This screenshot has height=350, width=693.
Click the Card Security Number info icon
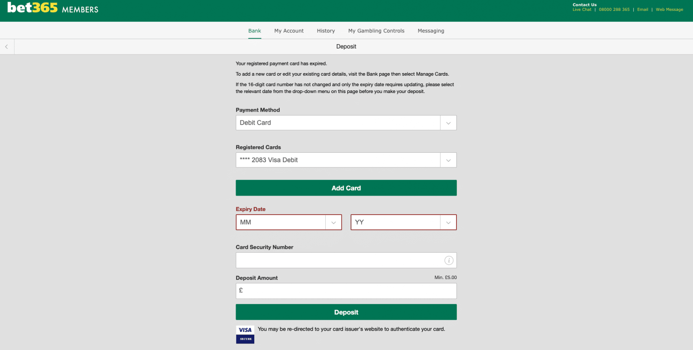point(449,260)
